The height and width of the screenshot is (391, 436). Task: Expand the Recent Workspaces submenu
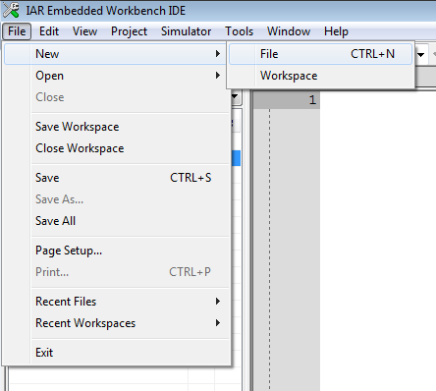(x=115, y=323)
